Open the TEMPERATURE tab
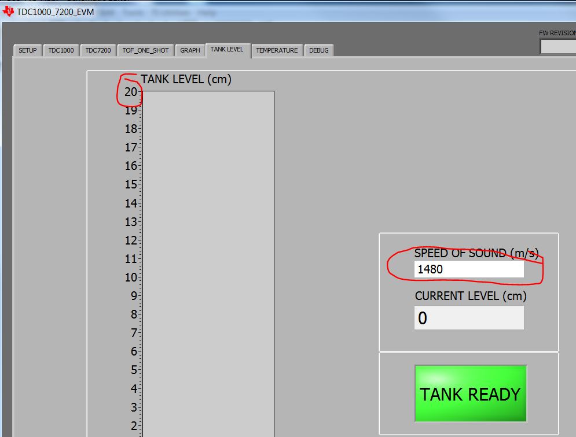This screenshot has height=437, width=576. click(x=277, y=50)
